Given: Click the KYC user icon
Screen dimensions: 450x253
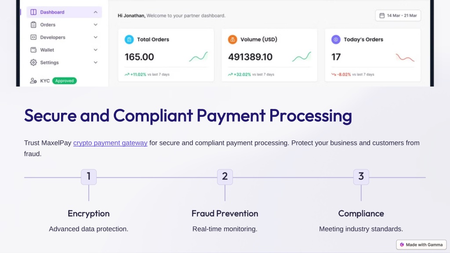Looking at the screenshot, I should (33, 81).
